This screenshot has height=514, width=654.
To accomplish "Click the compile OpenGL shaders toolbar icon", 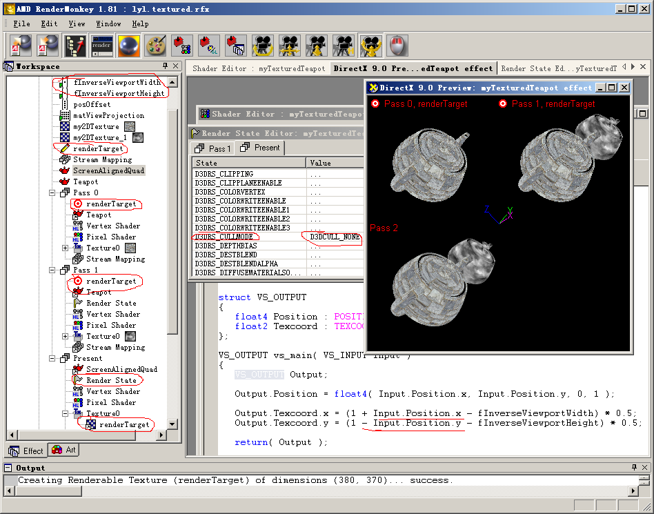I will coord(209,46).
